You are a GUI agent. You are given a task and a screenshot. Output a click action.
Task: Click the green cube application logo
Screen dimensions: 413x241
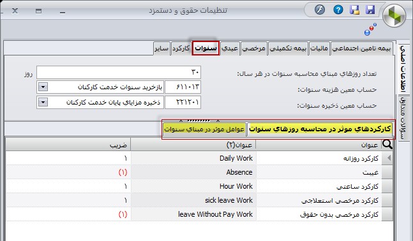coord(394,16)
